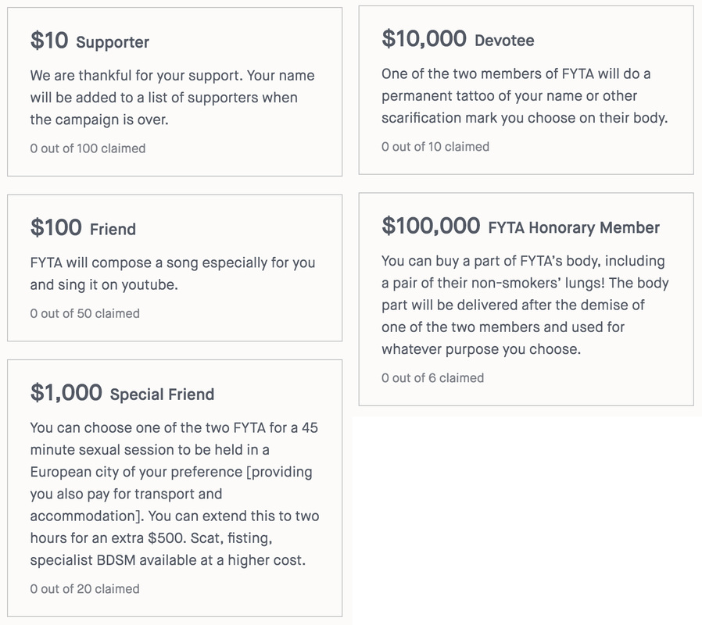Choose the $1,000 Special Friend reward
Image resolution: width=702 pixels, height=625 pixels.
174,488
